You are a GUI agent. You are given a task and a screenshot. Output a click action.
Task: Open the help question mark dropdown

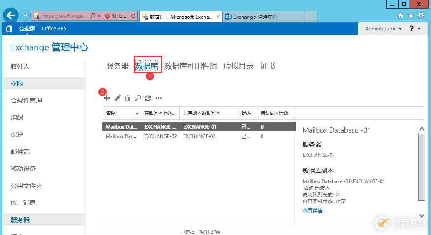coord(414,29)
